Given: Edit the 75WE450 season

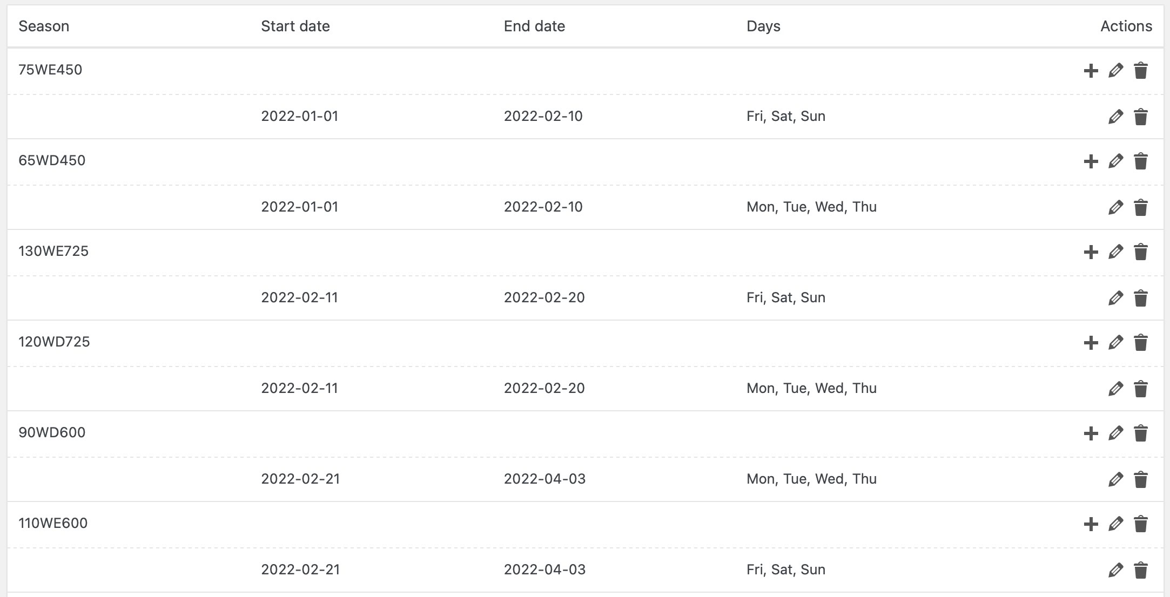Looking at the screenshot, I should [x=1115, y=71].
